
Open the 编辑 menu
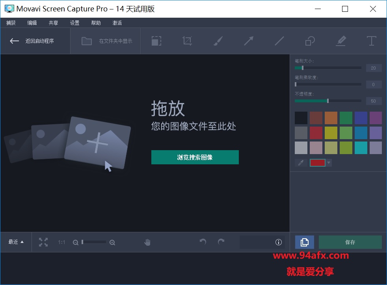click(x=32, y=23)
